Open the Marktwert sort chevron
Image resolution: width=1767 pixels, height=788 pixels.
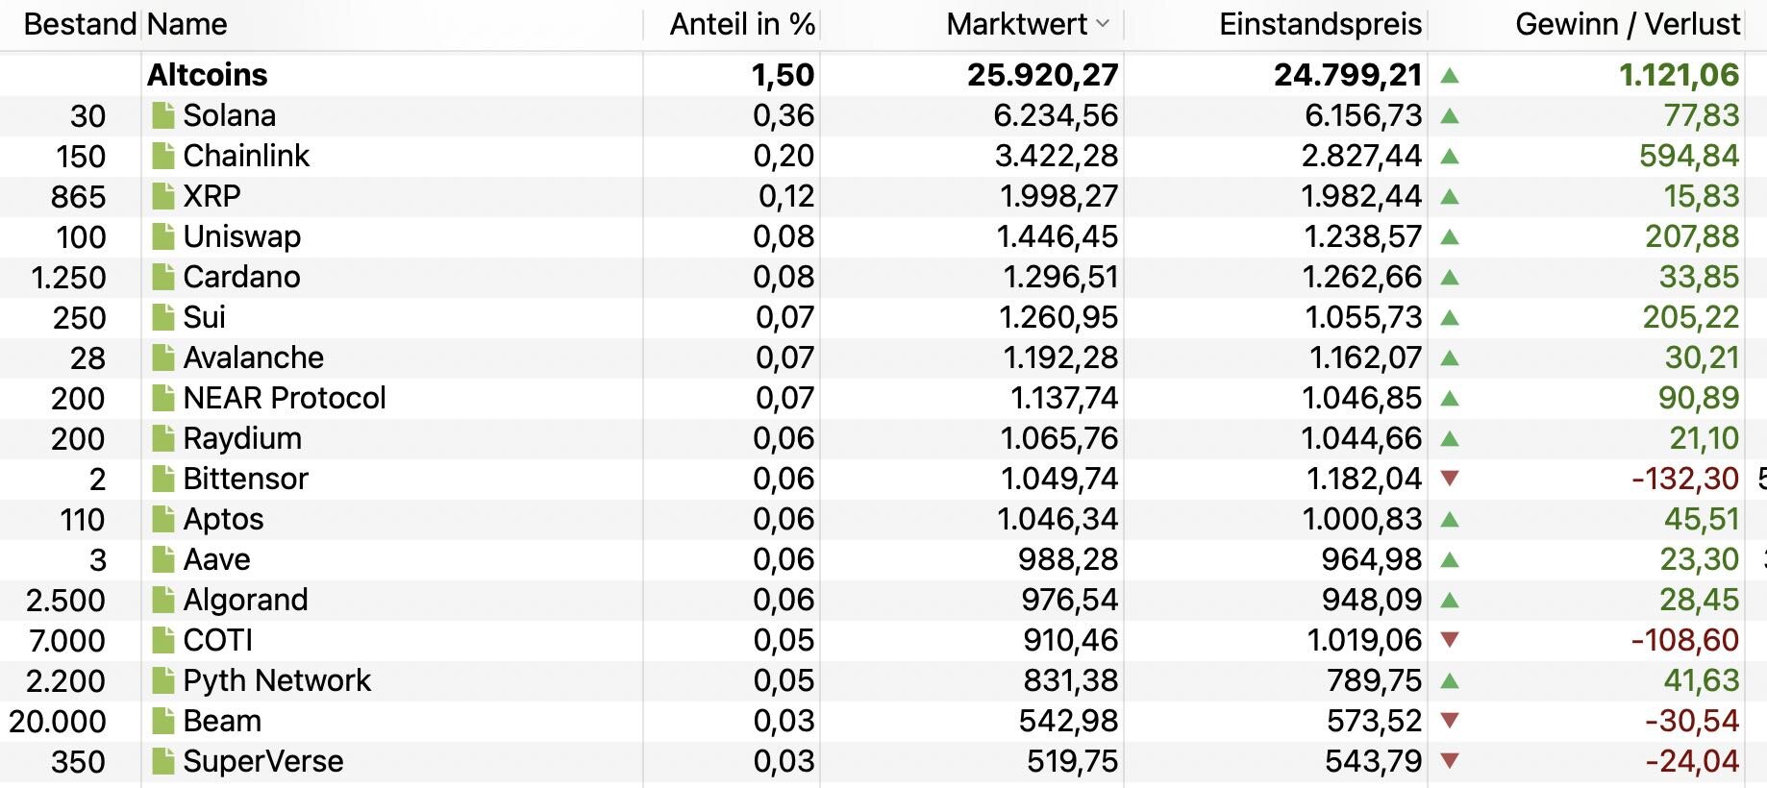coord(1103,24)
